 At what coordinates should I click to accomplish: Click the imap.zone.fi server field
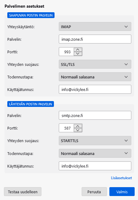click(x=95, y=39)
